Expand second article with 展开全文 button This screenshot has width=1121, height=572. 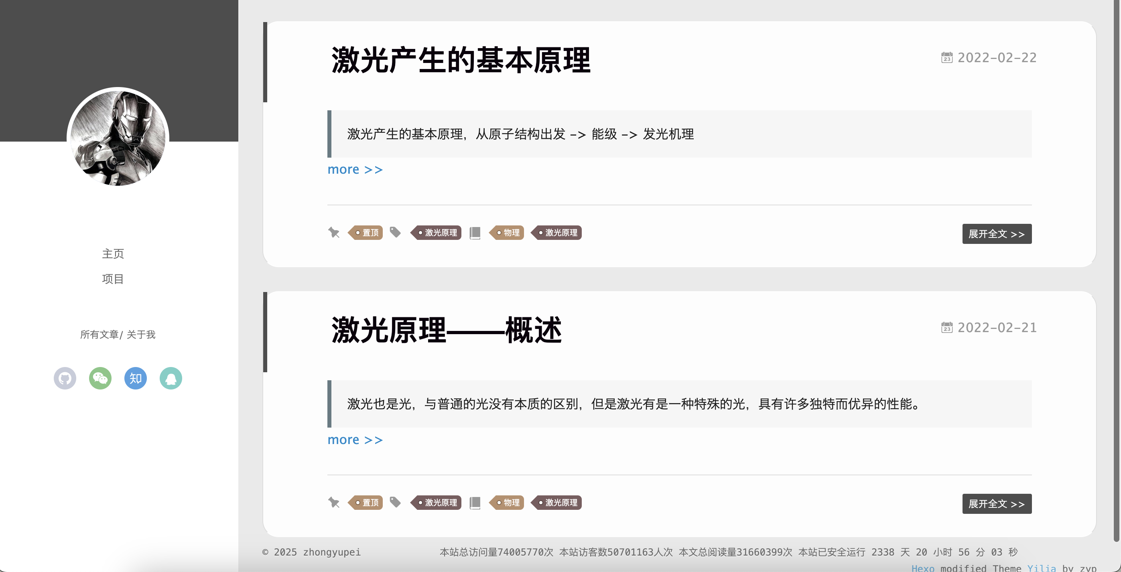tap(996, 504)
